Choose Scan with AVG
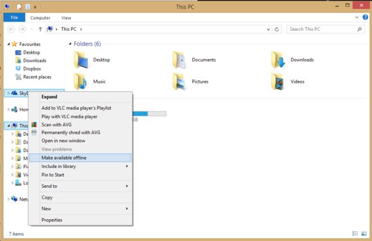 (80, 124)
